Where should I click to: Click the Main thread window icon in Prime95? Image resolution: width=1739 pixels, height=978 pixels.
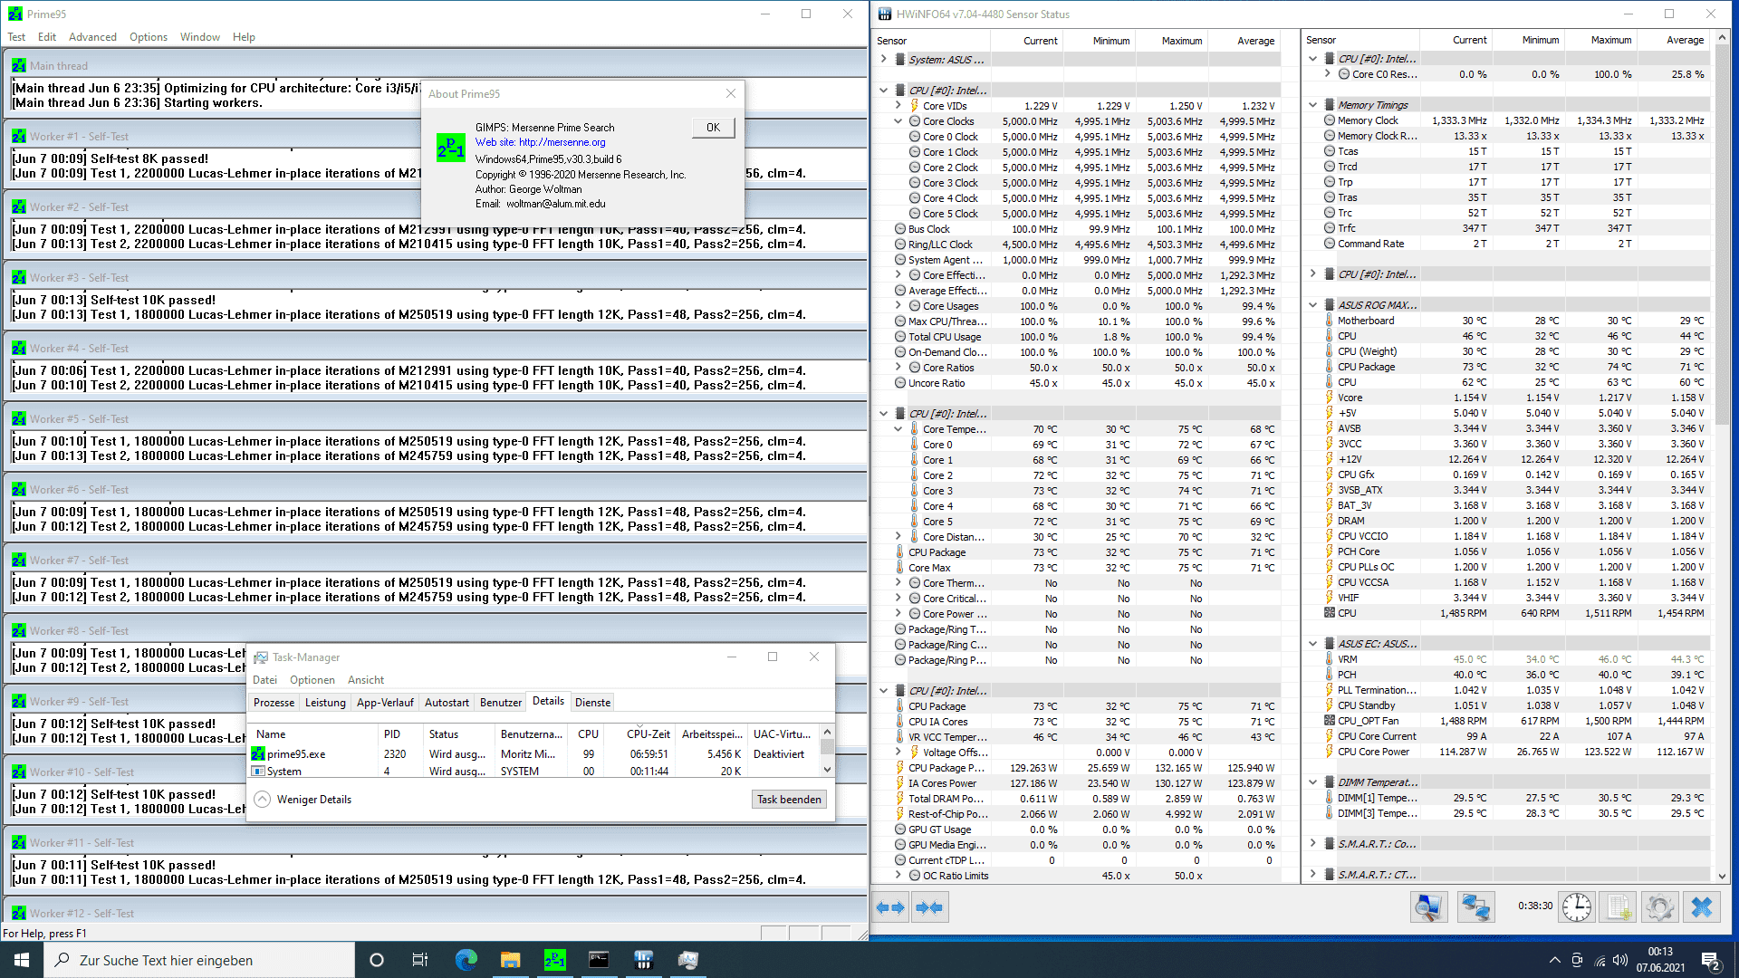pyautogui.click(x=19, y=66)
